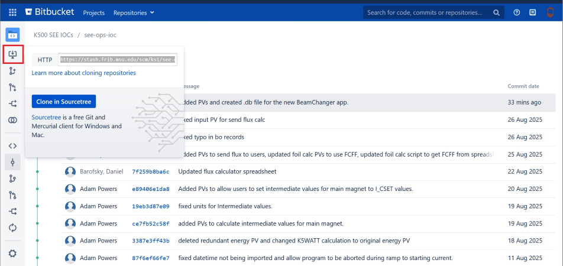This screenshot has height=266, width=563.
Task: Select the Commits icon in sidebar
Action: [12, 162]
